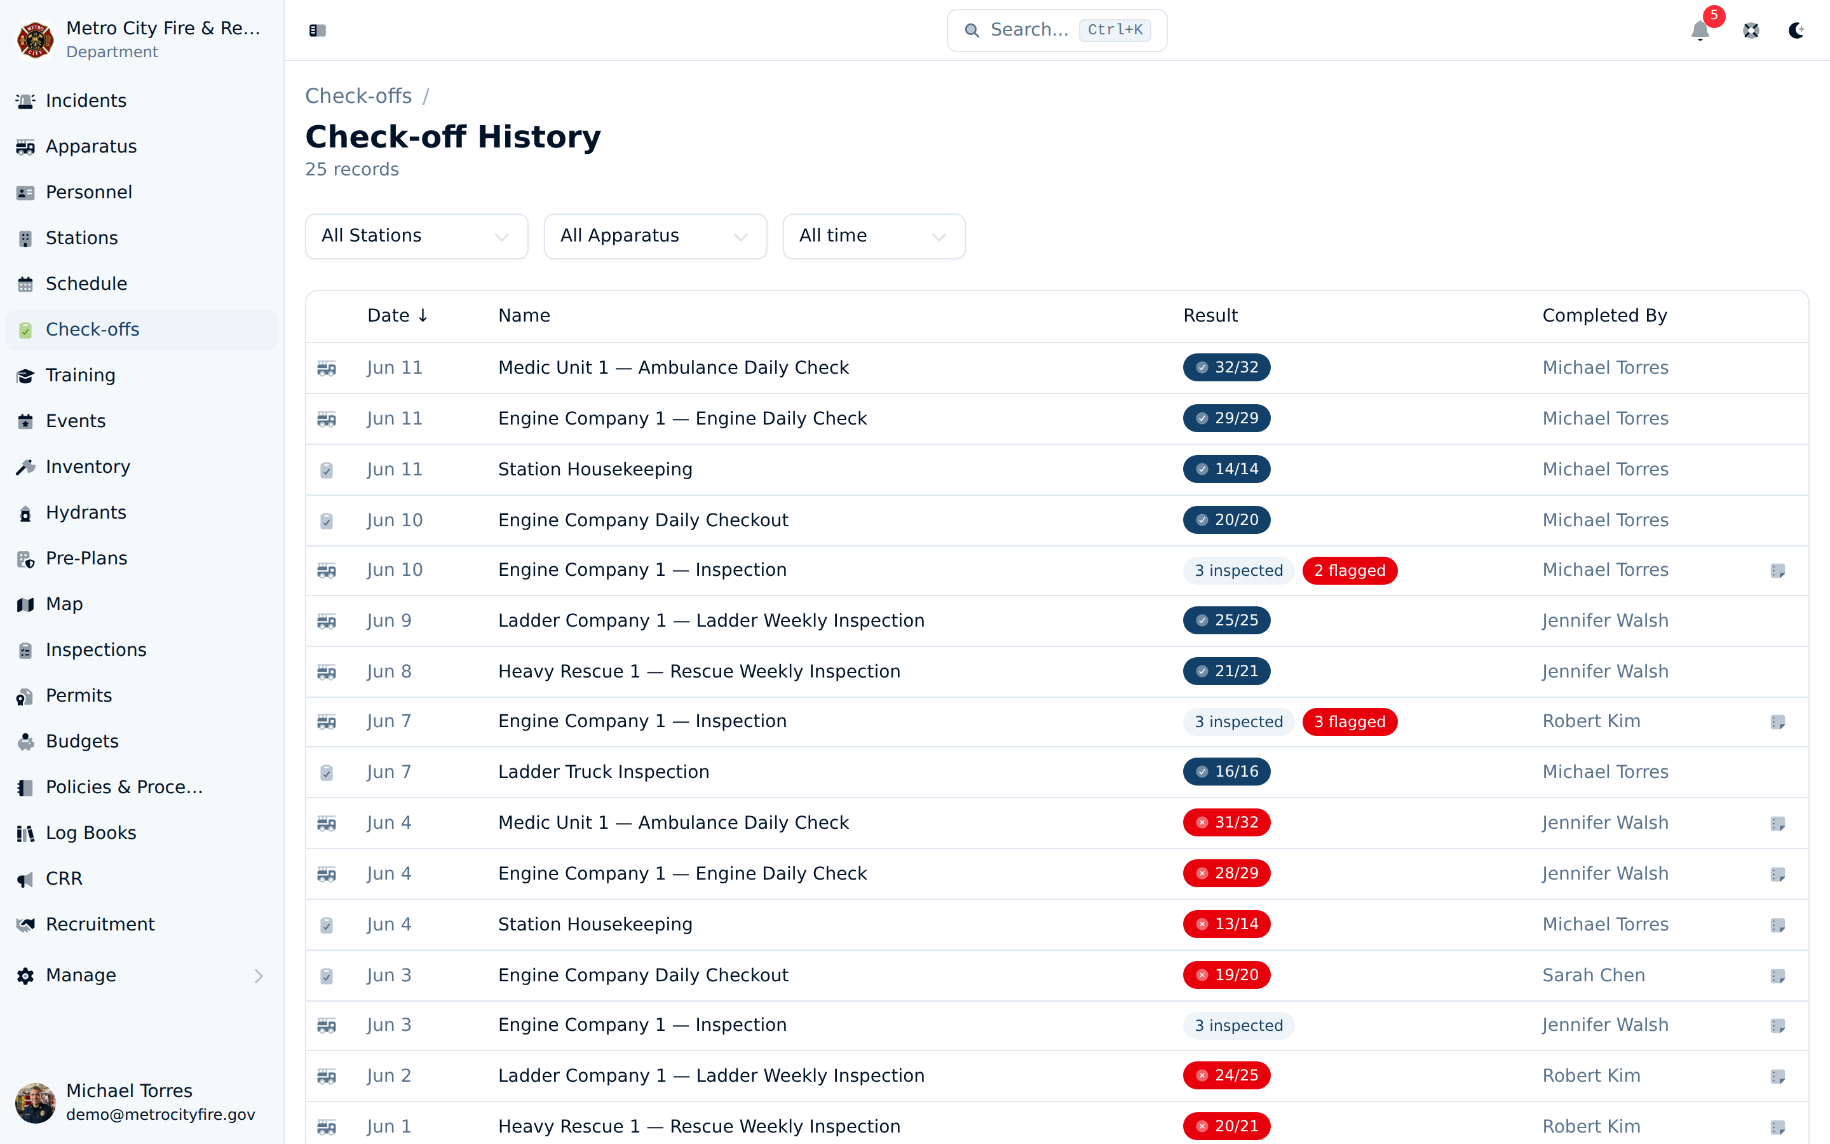
Task: Open the Schedule page
Action: [x=142, y=283]
